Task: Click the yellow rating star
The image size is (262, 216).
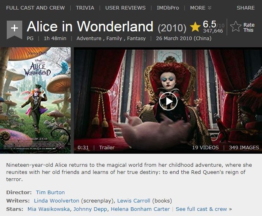Action: tap(195, 27)
